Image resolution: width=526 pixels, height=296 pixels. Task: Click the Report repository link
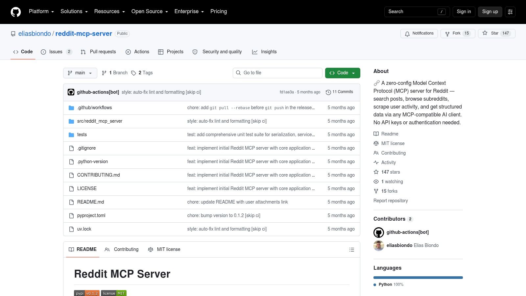pyautogui.click(x=391, y=201)
